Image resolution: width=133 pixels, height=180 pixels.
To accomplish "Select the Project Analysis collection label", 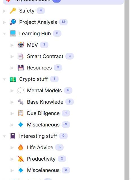I will [x=38, y=22].
